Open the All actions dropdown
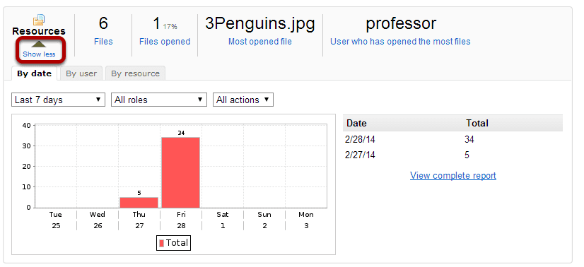 click(x=243, y=100)
